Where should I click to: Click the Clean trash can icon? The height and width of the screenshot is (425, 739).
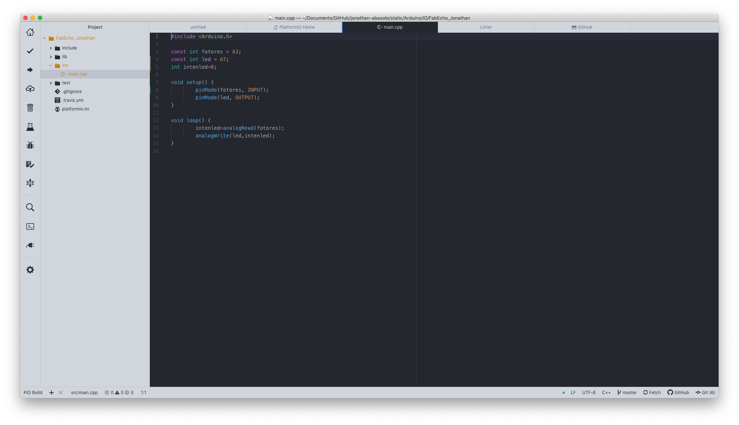click(30, 108)
